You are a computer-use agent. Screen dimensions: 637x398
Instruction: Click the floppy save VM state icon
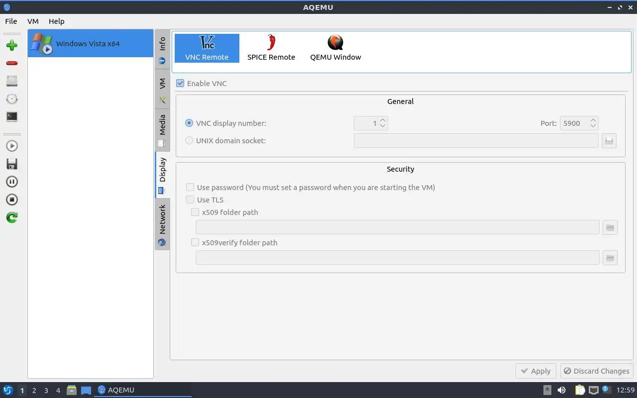[x=12, y=164]
